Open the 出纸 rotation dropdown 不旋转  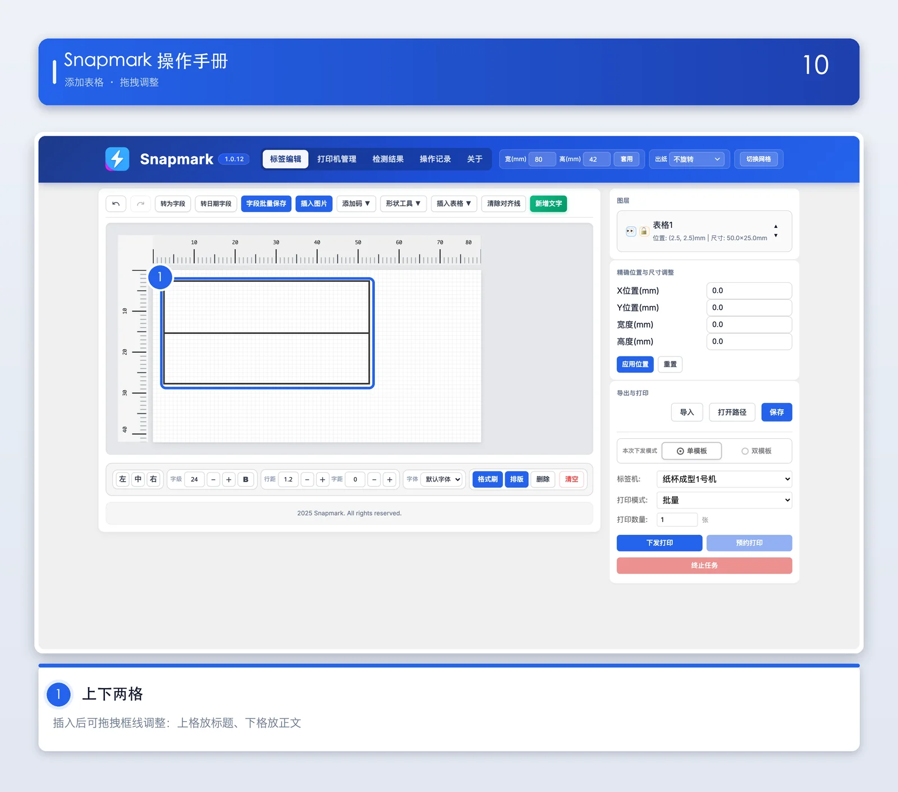coord(697,159)
